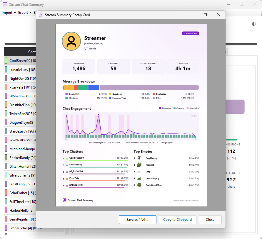The height and width of the screenshot is (239, 262).
Task: Select StarGazer77 in the chatter list
Action: [x=20, y=131]
